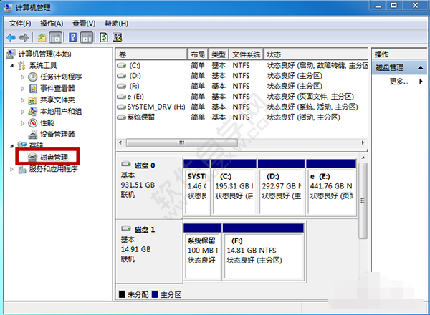The width and height of the screenshot is (430, 315).
Task: Click the 事件查看器 icon
Action: pyautogui.click(x=33, y=89)
